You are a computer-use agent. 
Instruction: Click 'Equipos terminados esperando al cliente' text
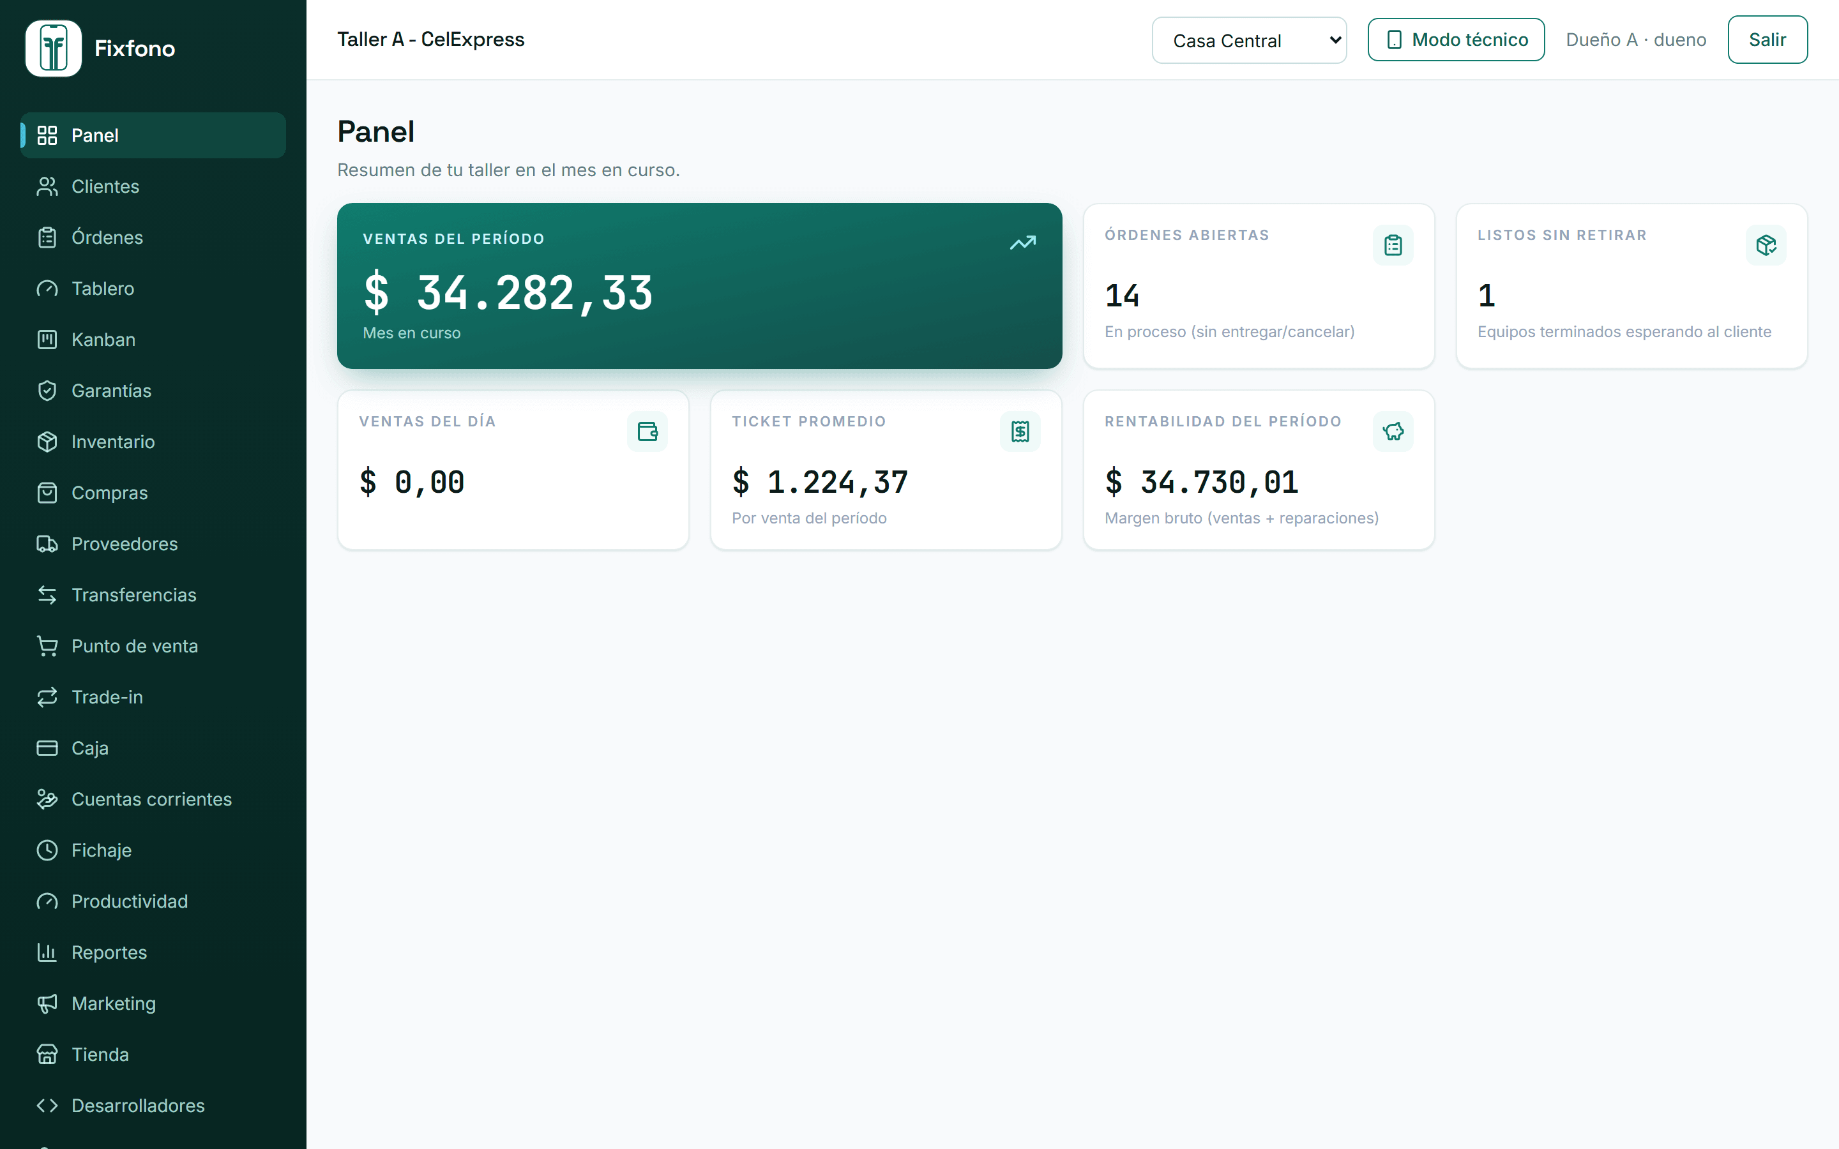click(x=1624, y=331)
